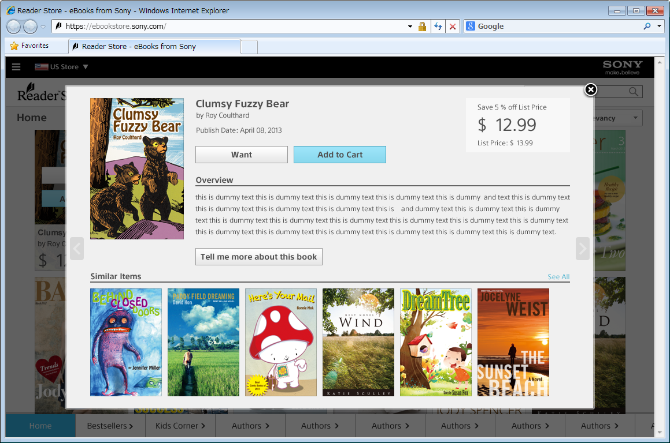The width and height of the screenshot is (670, 443).
Task: Open a new blank tab
Action: [x=249, y=47]
